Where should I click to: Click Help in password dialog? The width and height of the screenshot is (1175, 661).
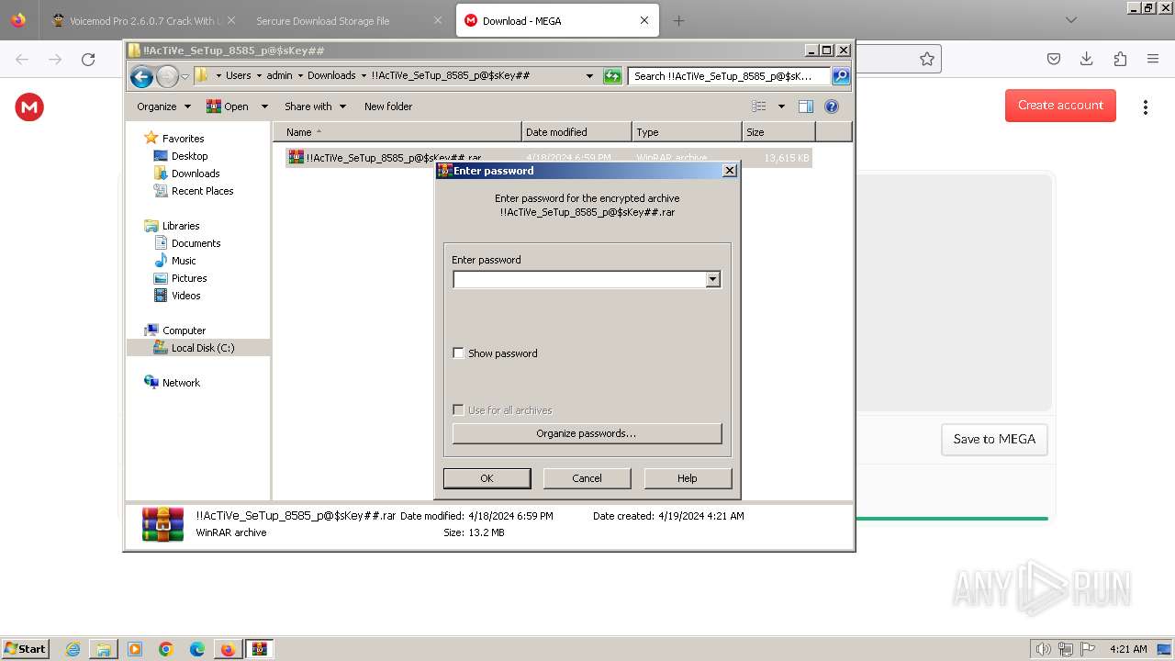coord(688,478)
